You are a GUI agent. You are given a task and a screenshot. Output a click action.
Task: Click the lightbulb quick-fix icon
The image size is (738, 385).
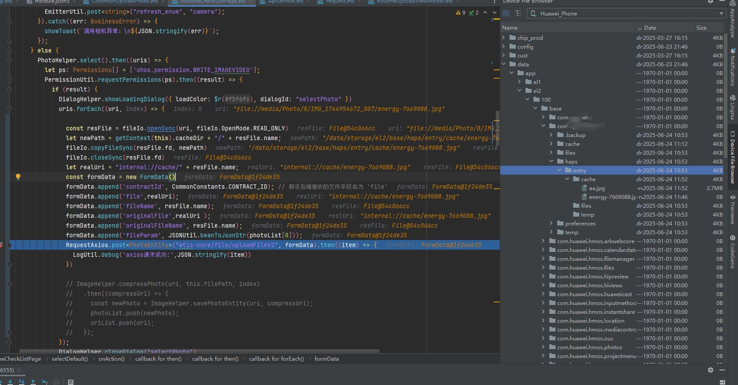[x=18, y=177]
